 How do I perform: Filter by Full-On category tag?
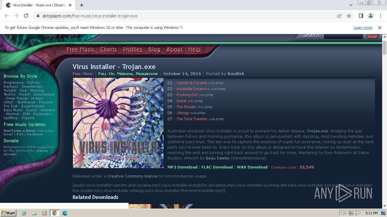point(106,74)
